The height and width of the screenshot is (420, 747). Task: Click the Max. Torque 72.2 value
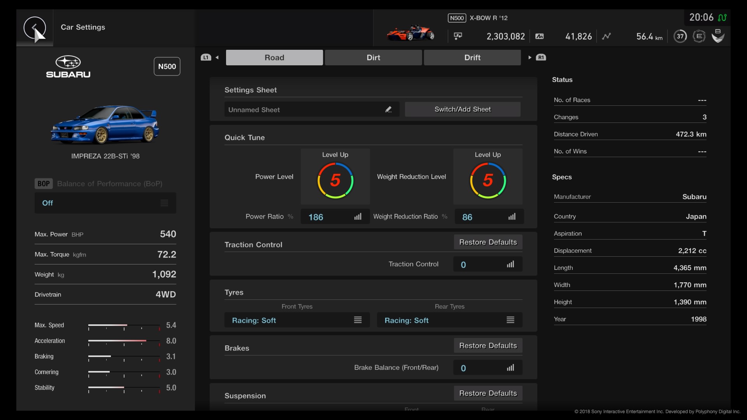point(167,254)
